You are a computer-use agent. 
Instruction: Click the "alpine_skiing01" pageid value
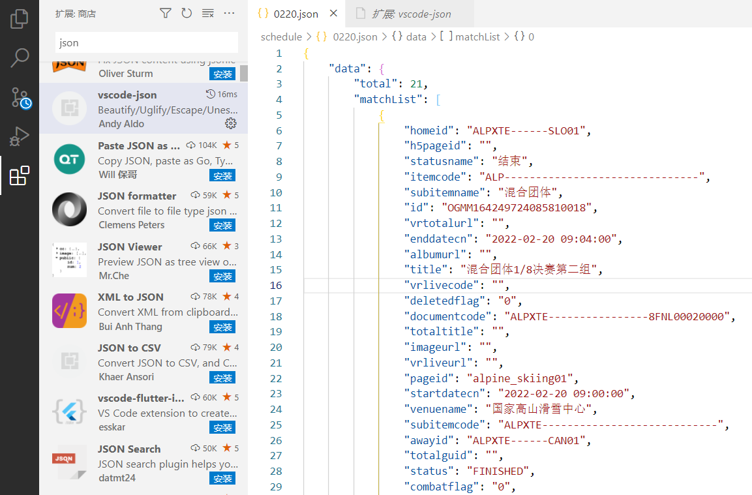pos(520,378)
